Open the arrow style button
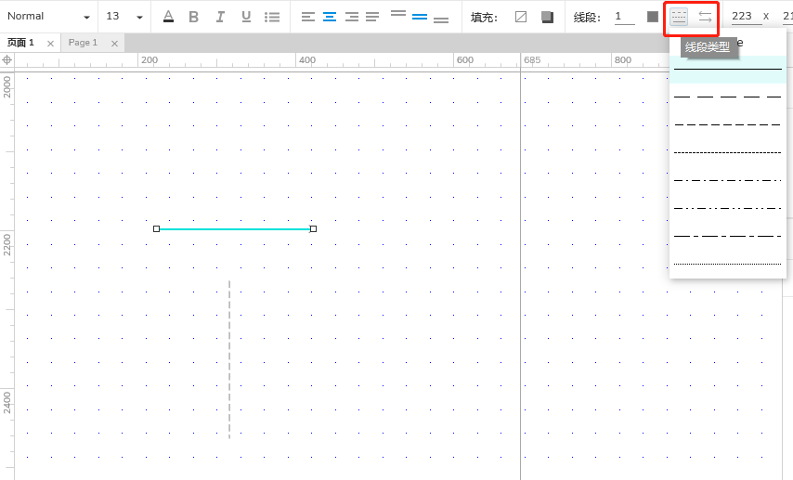793x480 pixels. (x=705, y=18)
